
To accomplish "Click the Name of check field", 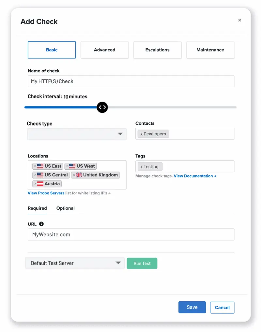I will click(131, 81).
